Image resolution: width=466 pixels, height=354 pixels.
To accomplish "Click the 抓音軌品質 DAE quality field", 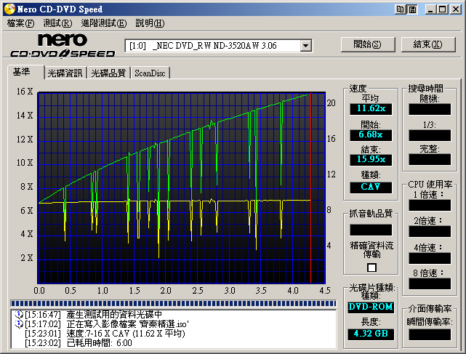I will click(371, 230).
